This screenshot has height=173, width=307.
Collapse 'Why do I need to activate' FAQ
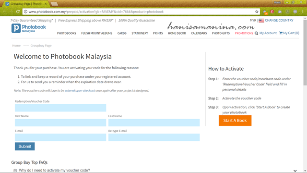coord(15,171)
